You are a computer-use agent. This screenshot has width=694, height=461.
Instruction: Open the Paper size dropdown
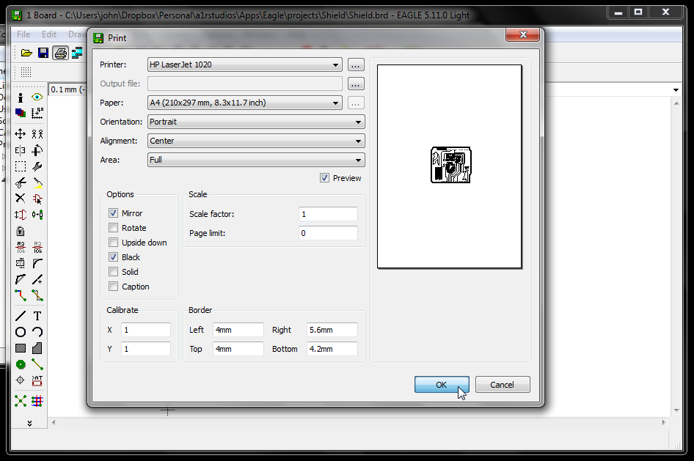[x=245, y=103]
